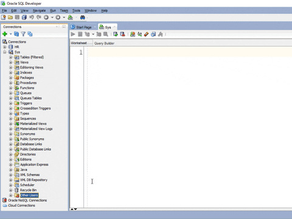Select the Views tree item
292x219 pixels.
click(x=24, y=62)
